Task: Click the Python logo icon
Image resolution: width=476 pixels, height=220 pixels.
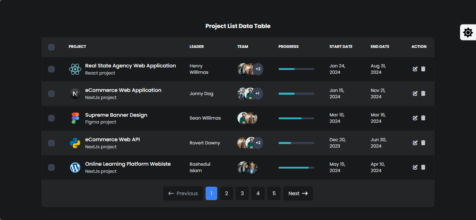Action: 75,143
